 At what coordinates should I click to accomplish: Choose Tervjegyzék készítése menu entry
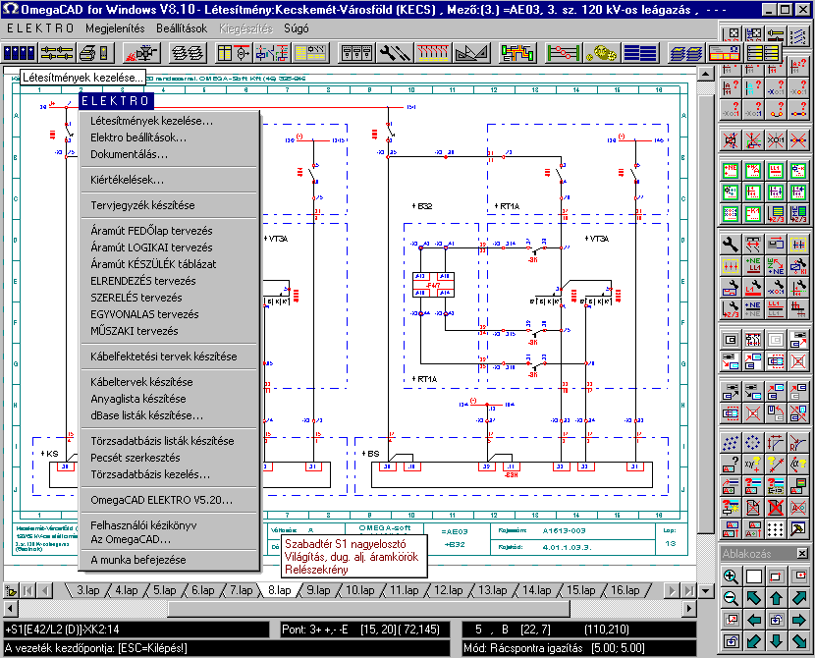142,205
